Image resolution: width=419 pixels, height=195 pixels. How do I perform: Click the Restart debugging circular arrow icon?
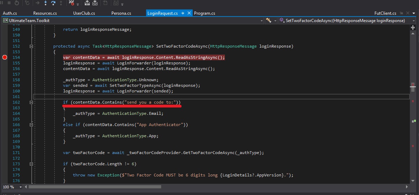point(16,3)
